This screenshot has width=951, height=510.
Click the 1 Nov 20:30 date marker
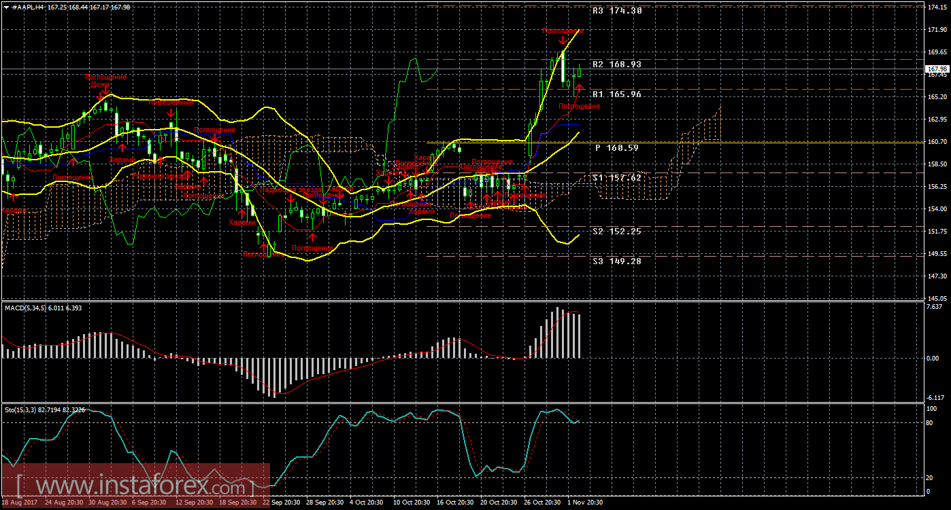[584, 503]
